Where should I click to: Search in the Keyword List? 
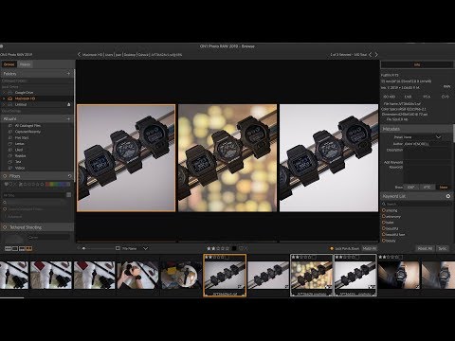(417, 204)
